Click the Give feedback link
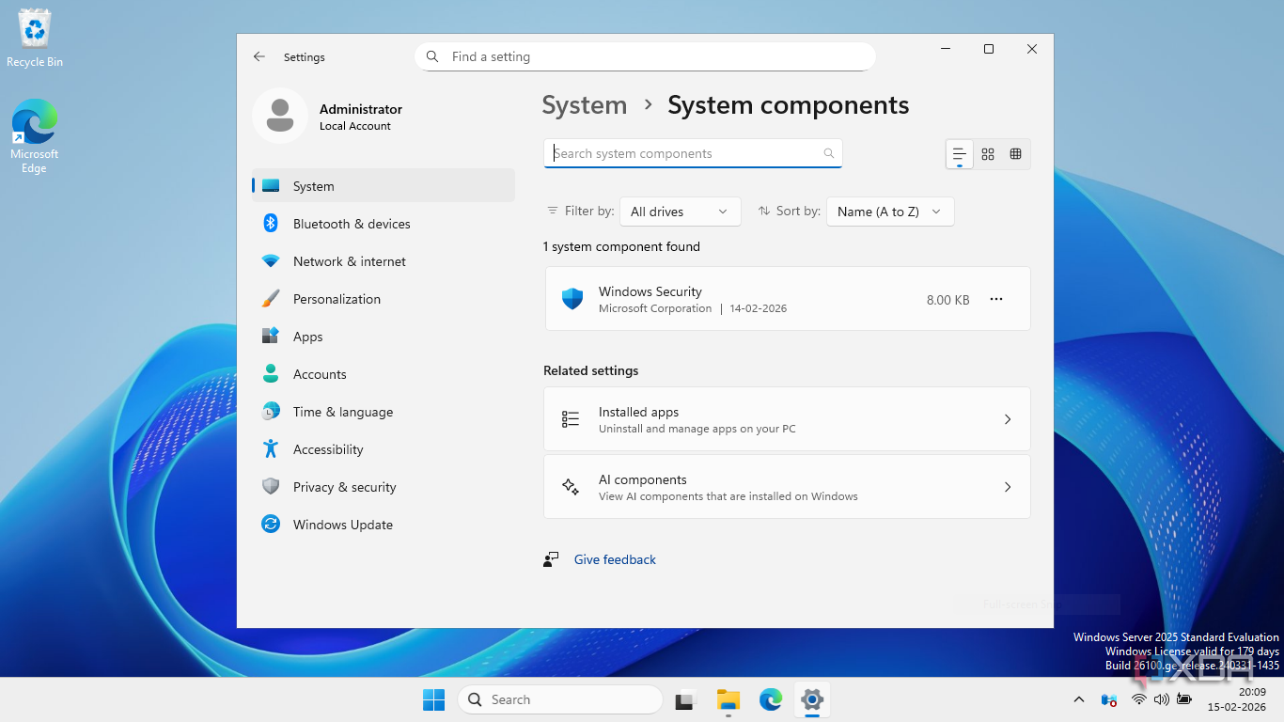This screenshot has height=722, width=1284. [615, 559]
